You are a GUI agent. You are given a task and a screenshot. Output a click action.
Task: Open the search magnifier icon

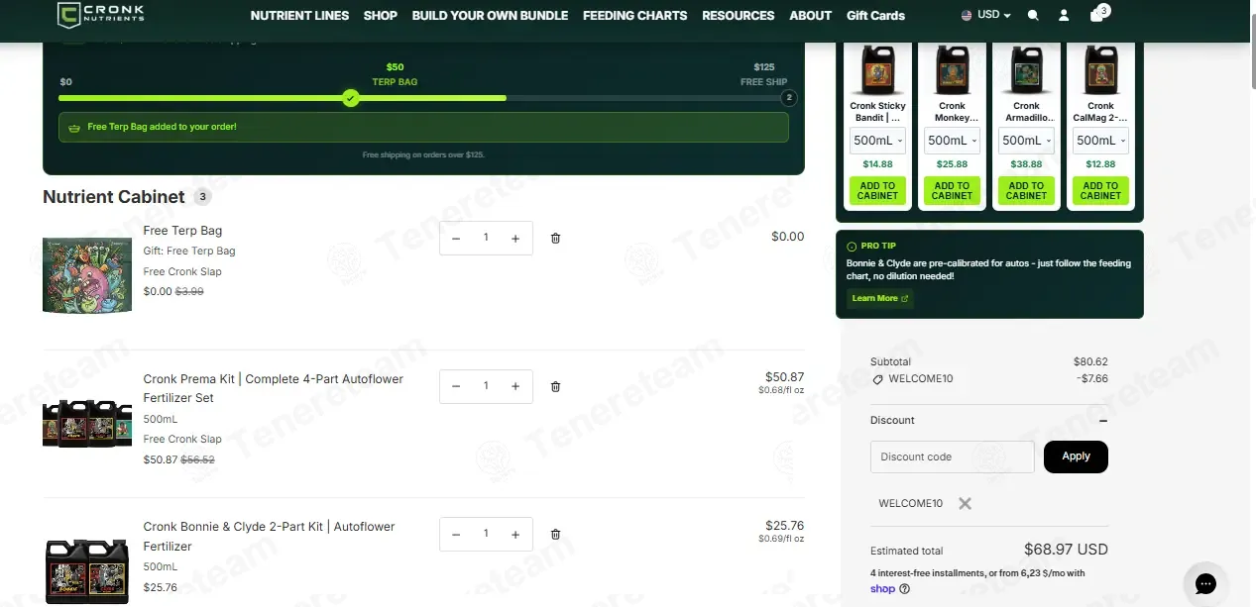coord(1033,16)
